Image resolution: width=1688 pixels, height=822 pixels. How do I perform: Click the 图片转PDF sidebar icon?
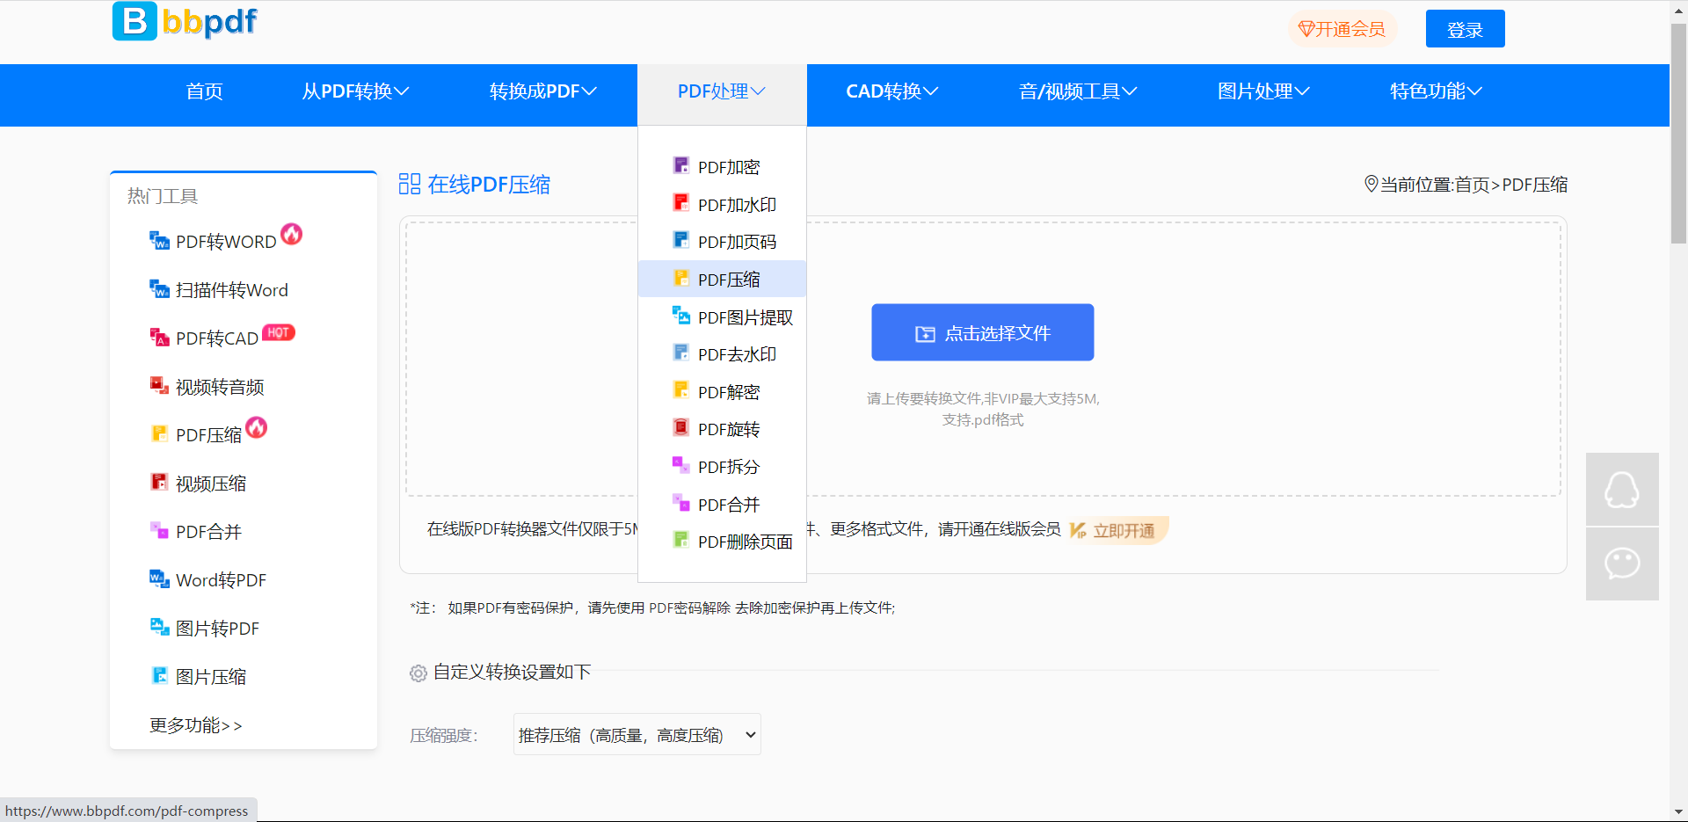click(159, 628)
